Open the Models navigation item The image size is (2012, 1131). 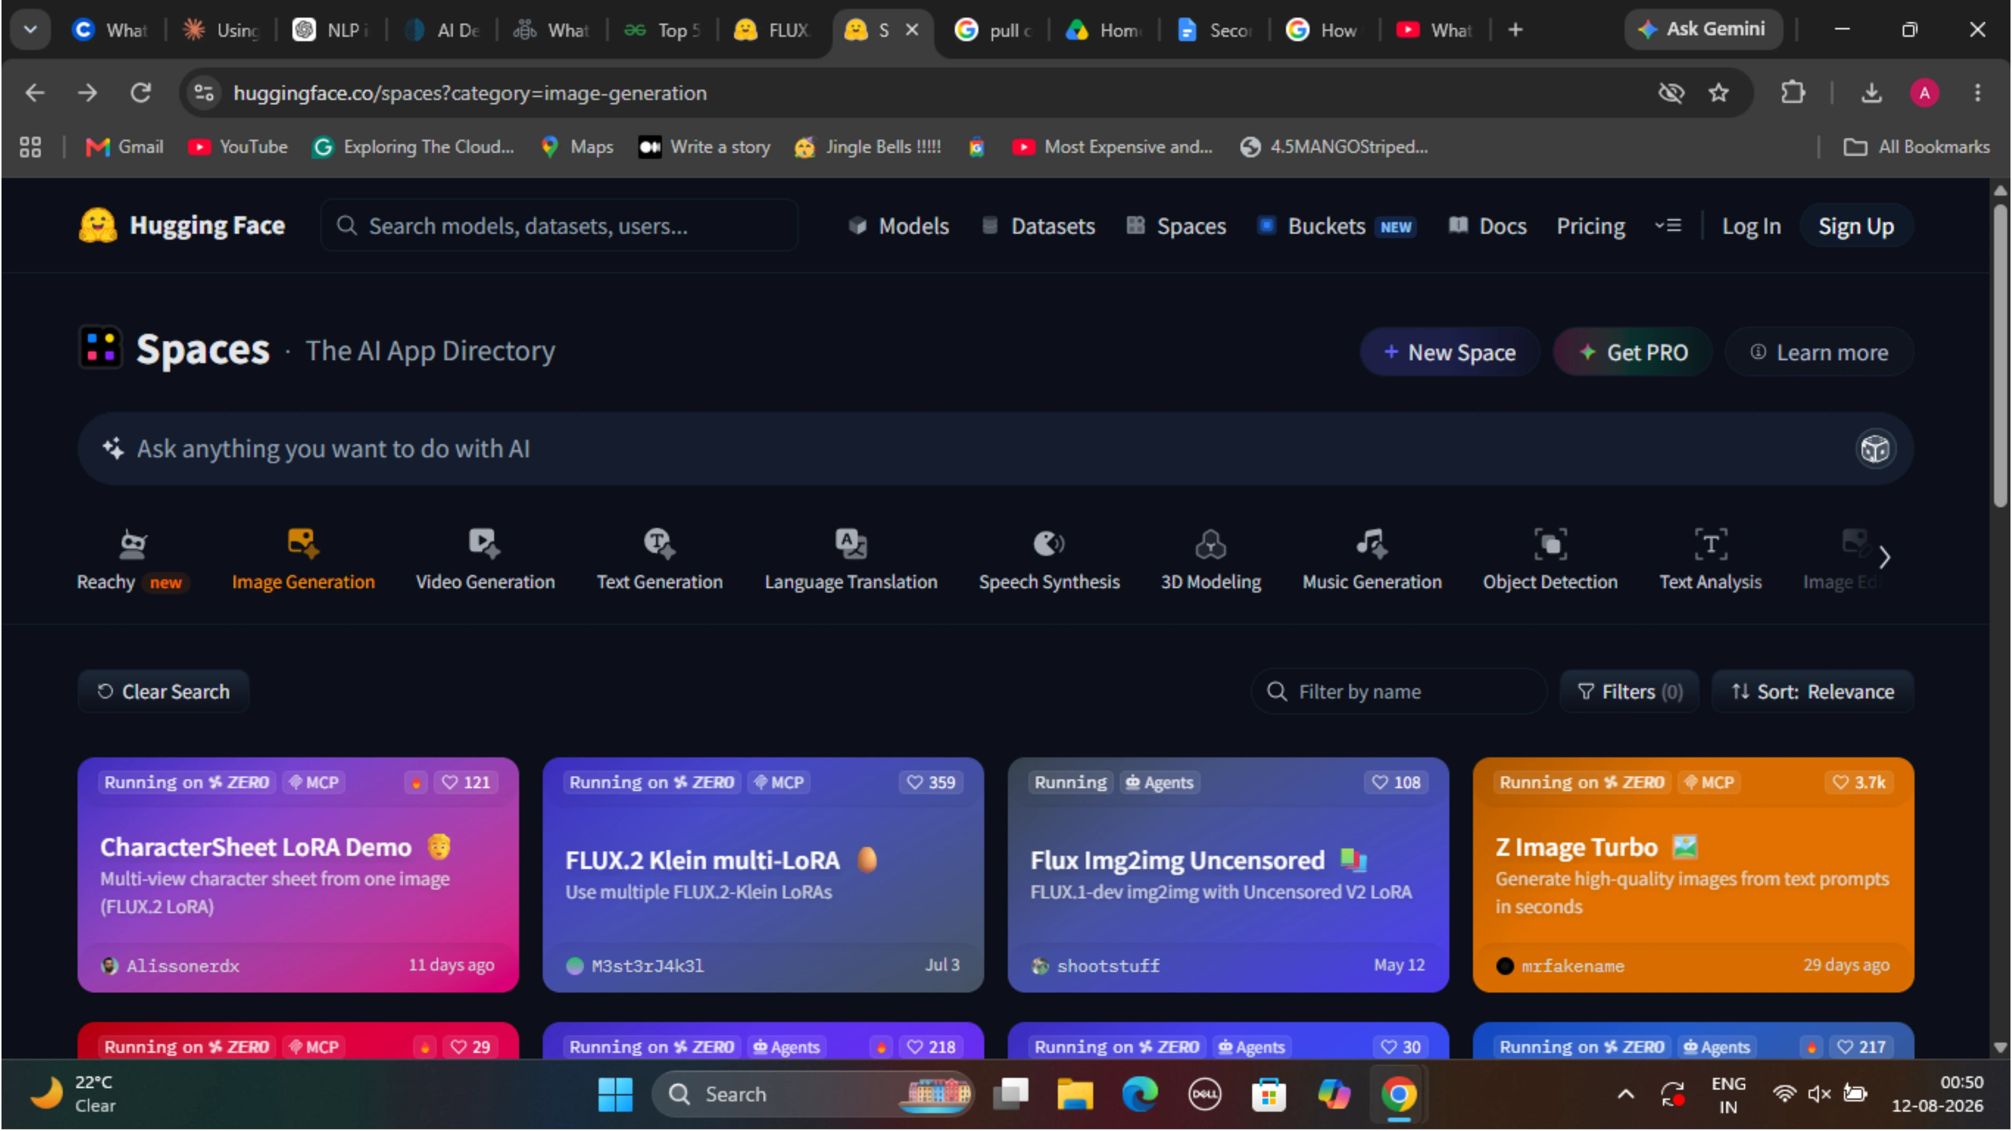coord(898,226)
